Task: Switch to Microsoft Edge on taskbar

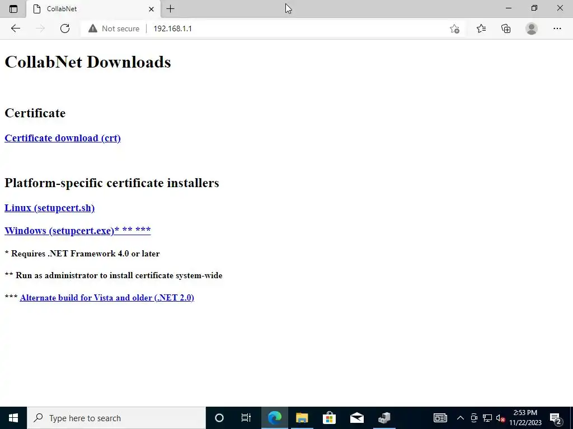Action: click(x=274, y=418)
